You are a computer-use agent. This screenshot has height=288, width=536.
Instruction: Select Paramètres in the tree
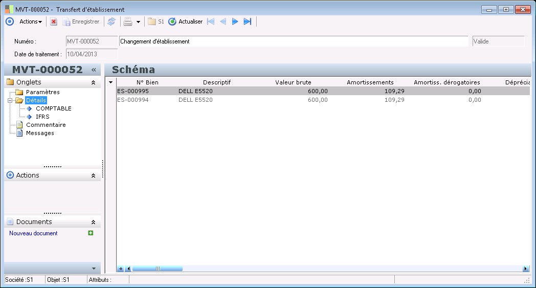43,92
